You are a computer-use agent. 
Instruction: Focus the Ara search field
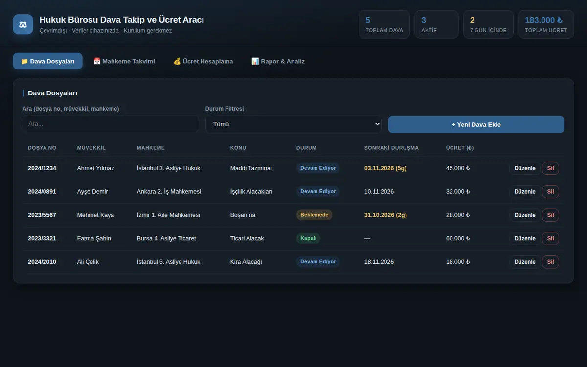(111, 124)
